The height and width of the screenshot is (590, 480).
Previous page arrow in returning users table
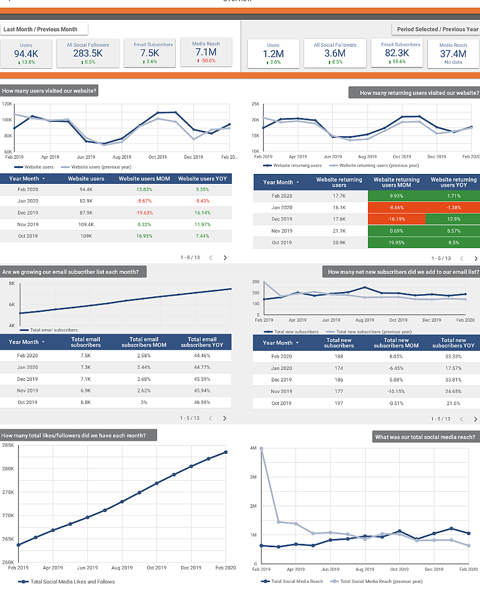[461, 258]
